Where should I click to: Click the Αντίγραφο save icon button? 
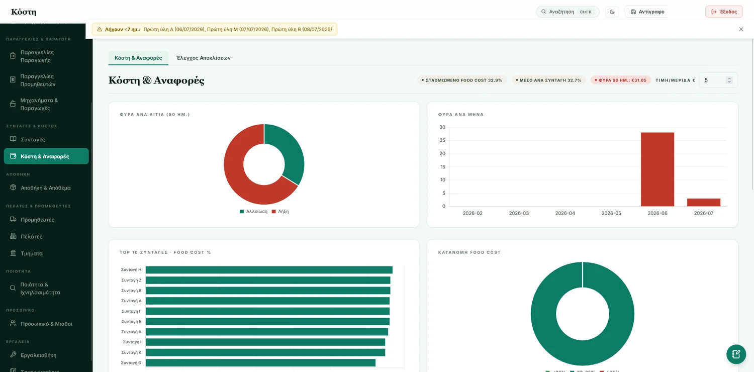pyautogui.click(x=633, y=12)
